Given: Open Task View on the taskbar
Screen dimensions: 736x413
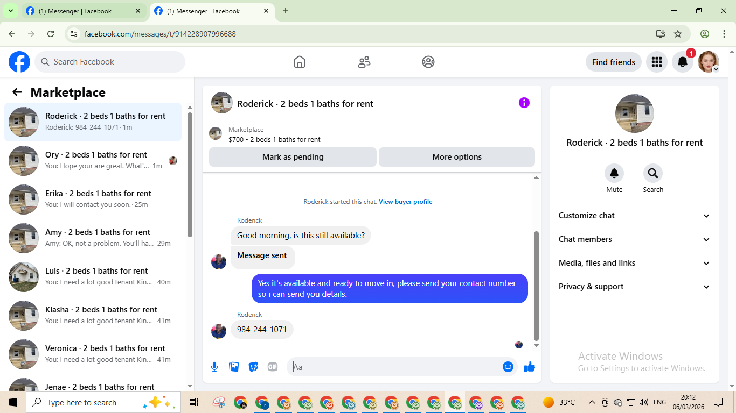Looking at the screenshot, I should tap(194, 402).
